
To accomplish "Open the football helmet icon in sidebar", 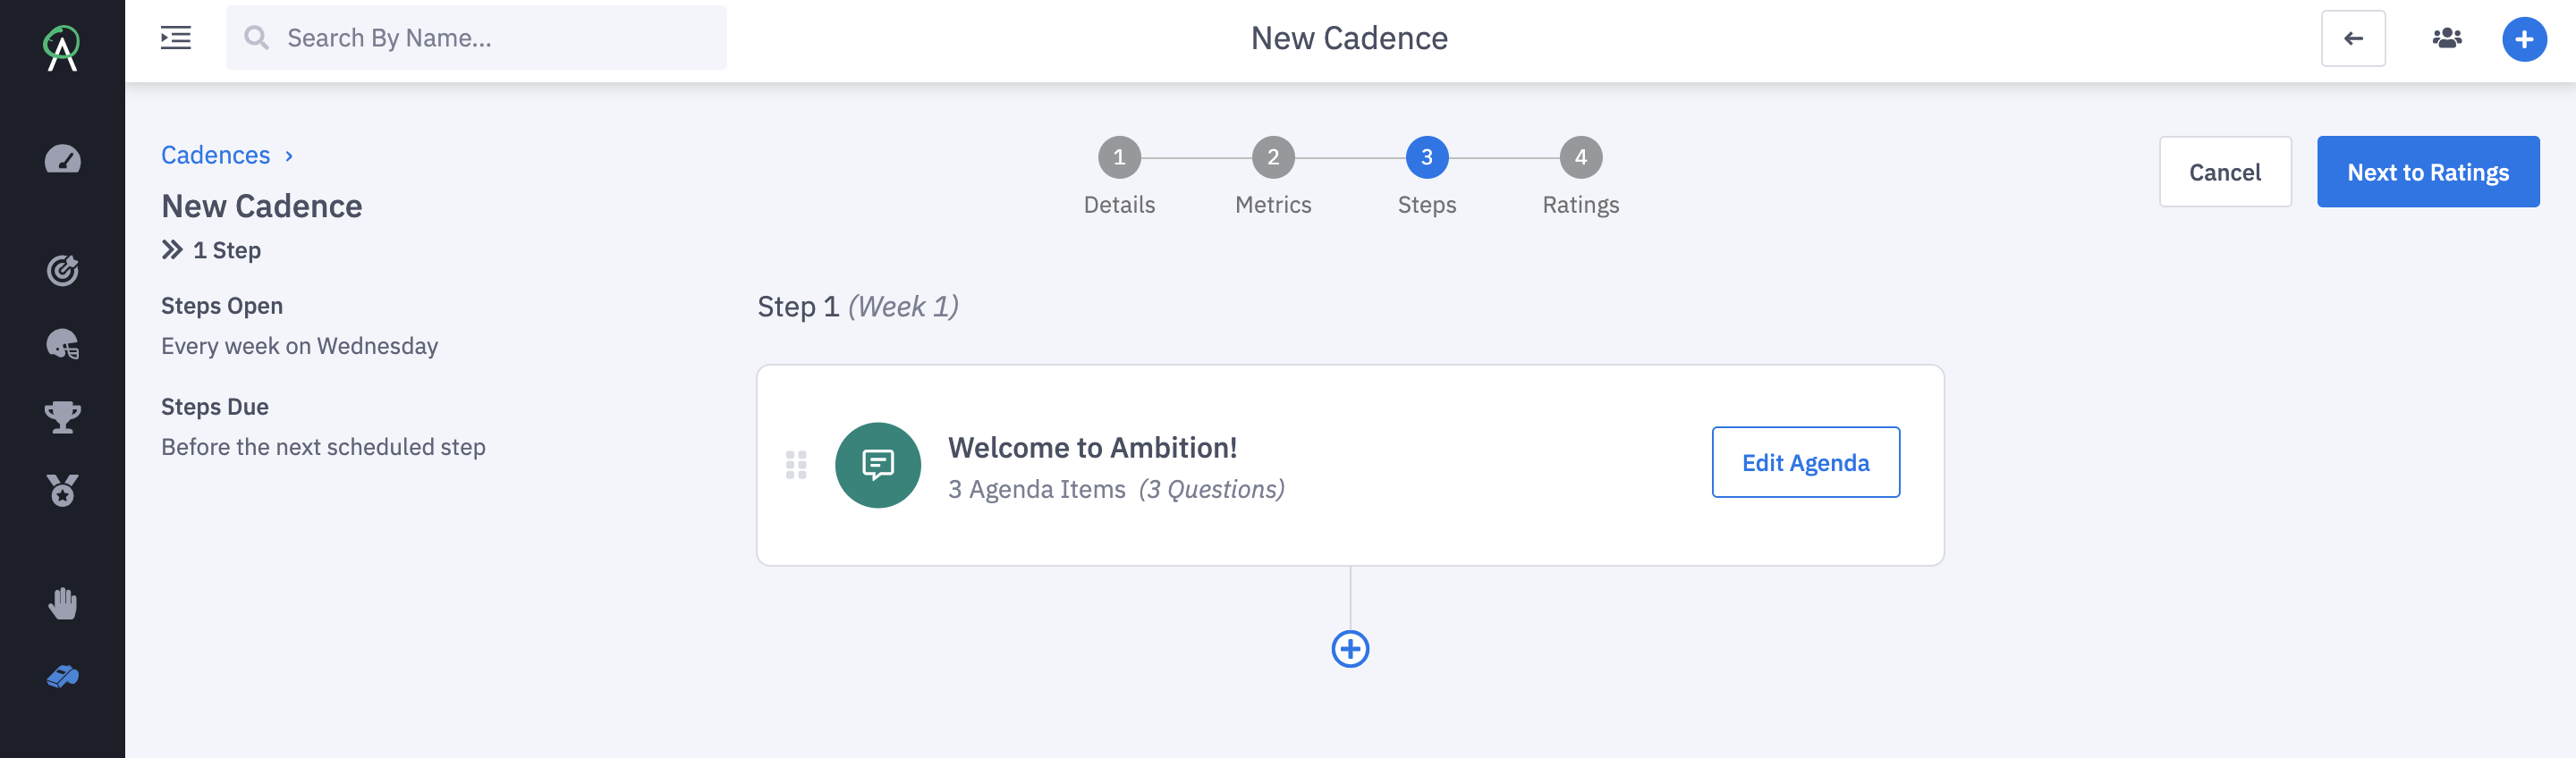I will (x=62, y=344).
